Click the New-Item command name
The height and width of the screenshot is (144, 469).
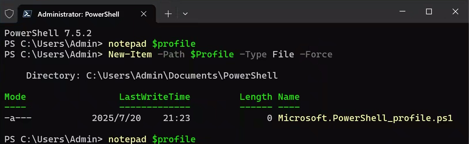(130, 55)
